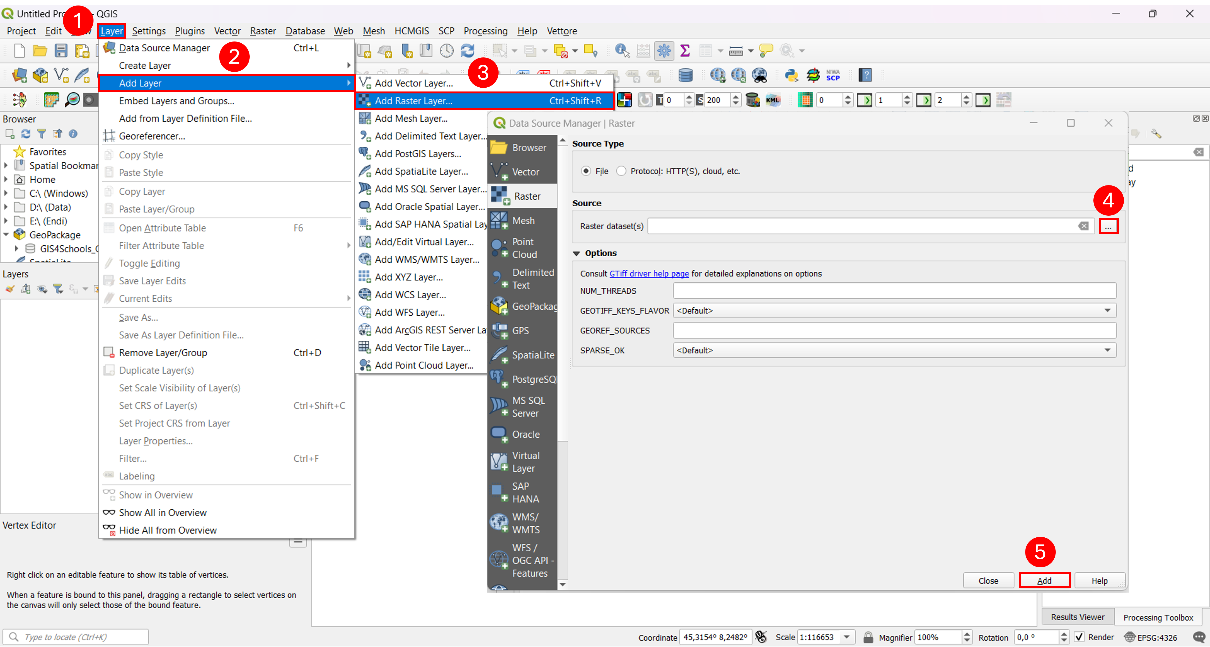
Task: Click the browse button for raster datasets
Action: pyautogui.click(x=1108, y=226)
